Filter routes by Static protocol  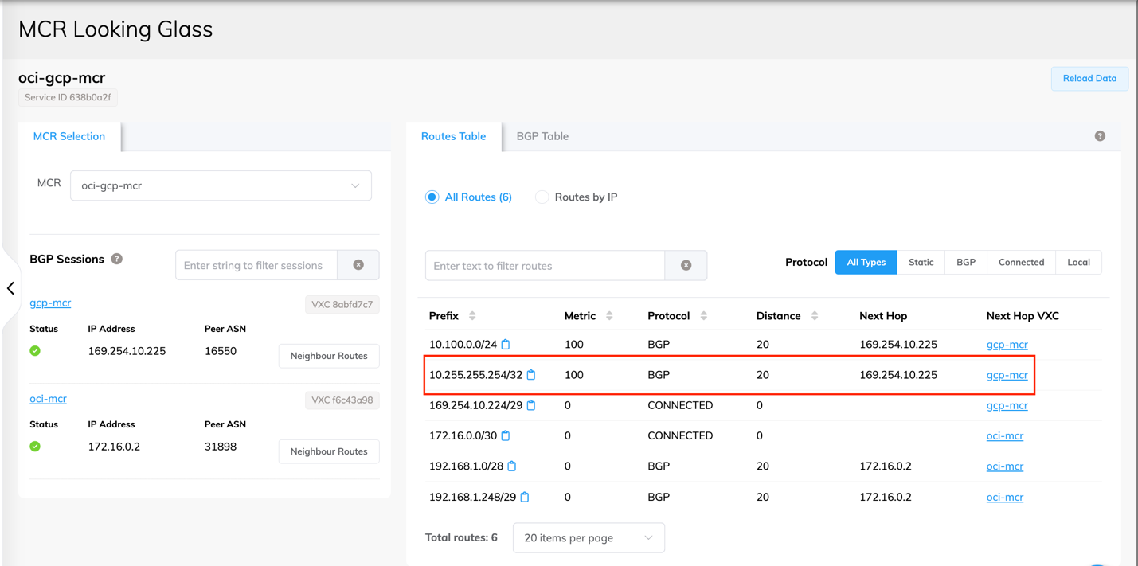click(x=921, y=263)
